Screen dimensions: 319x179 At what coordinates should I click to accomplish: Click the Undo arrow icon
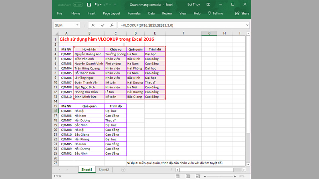pos(96,4)
